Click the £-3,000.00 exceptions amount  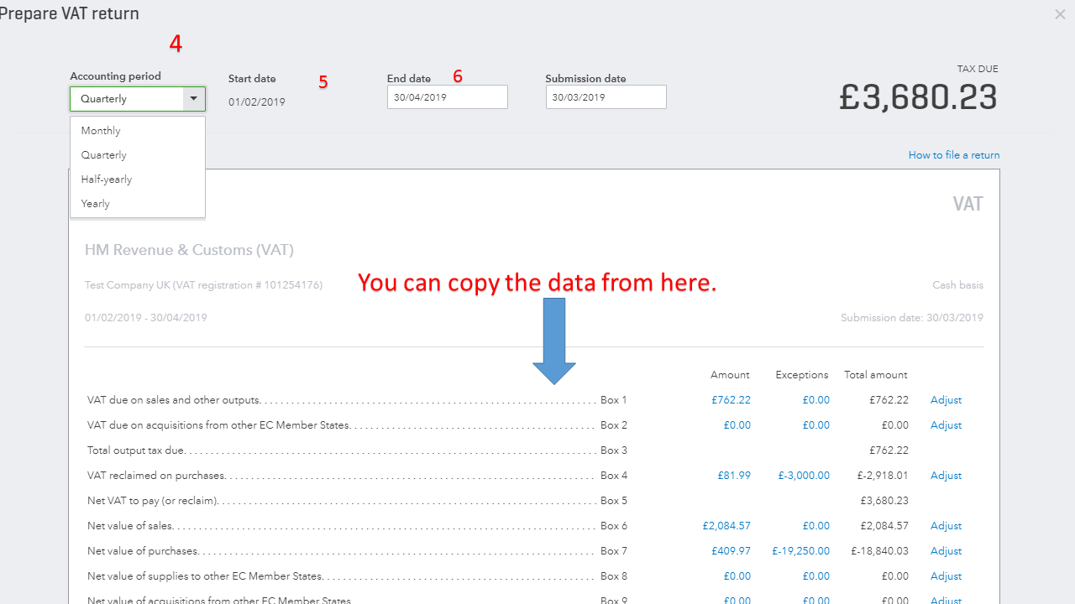pos(803,475)
